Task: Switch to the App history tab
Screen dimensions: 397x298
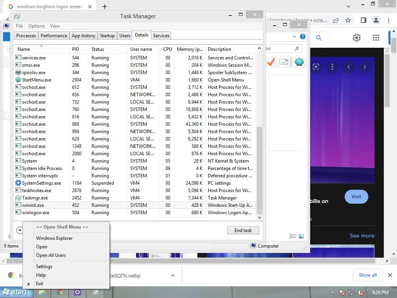Action: coord(83,35)
